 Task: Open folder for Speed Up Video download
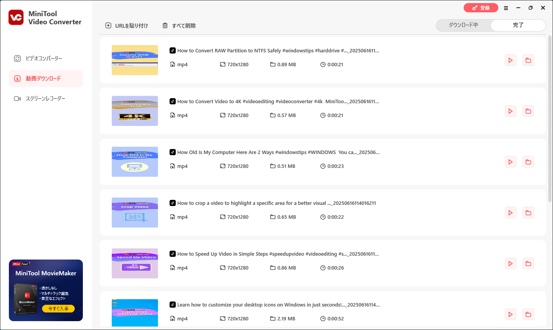click(x=528, y=264)
